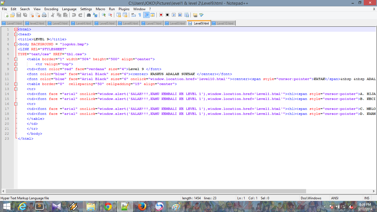Screen dimensions: 377x212
Task: Copy selection using toolbar Copy icon
Action: (59, 15)
